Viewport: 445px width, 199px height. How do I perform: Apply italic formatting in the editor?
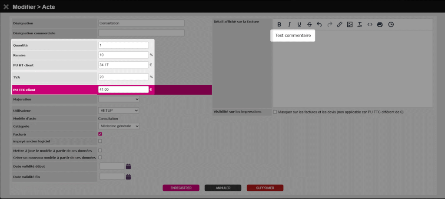(x=289, y=24)
